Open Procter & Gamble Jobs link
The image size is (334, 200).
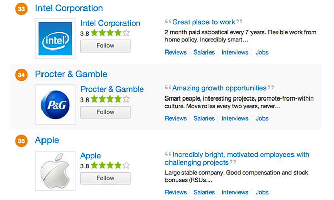tap(262, 118)
